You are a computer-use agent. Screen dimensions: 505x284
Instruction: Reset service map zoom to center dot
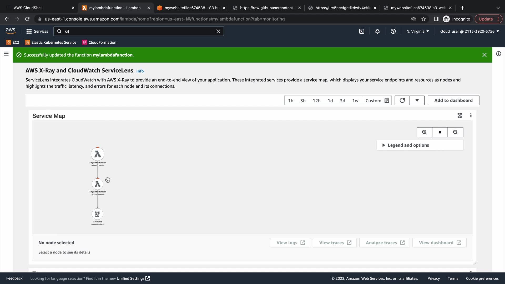click(440, 132)
